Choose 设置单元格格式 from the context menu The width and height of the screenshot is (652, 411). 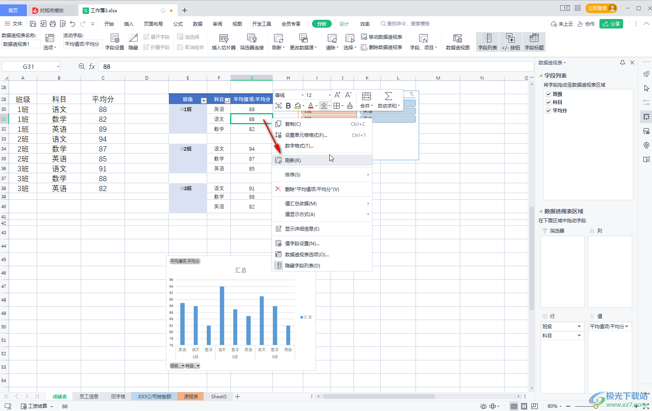click(322, 135)
